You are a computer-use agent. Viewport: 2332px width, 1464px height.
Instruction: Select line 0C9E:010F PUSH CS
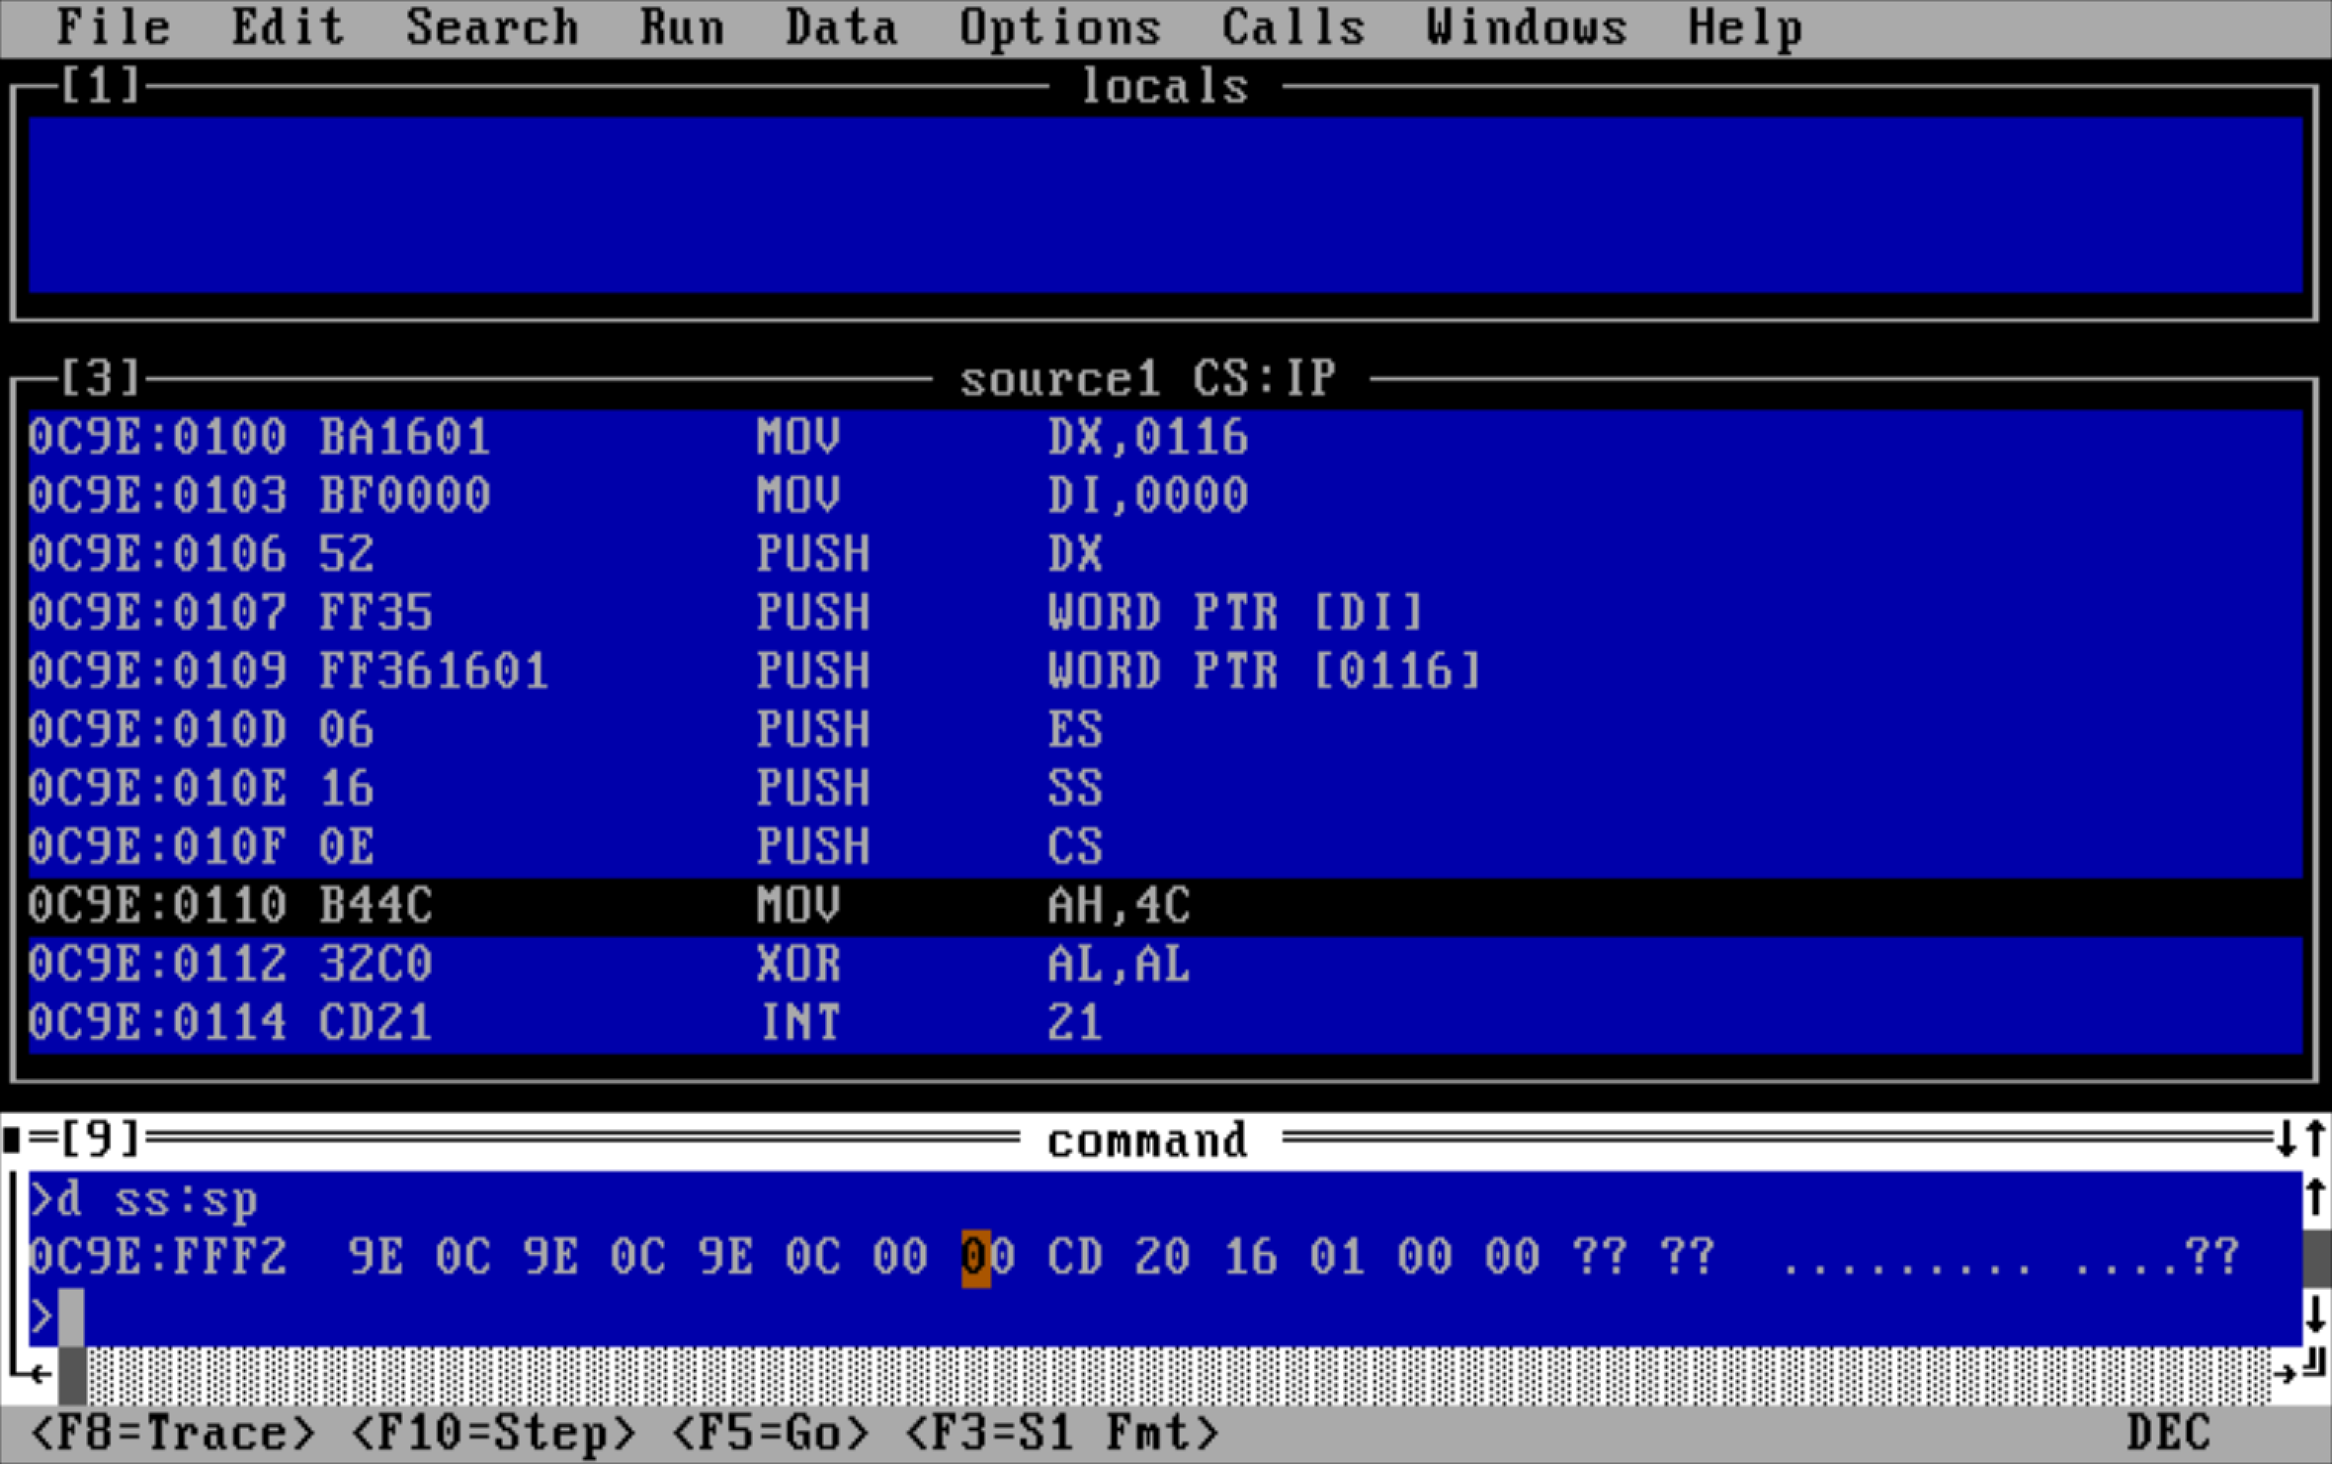[1165, 847]
